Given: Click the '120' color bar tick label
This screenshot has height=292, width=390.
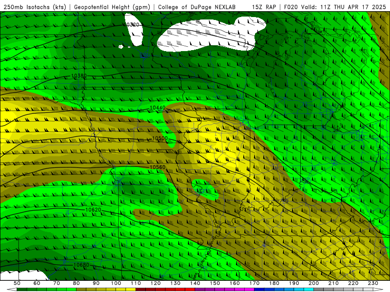Looking at the screenshot, I should (156, 283).
